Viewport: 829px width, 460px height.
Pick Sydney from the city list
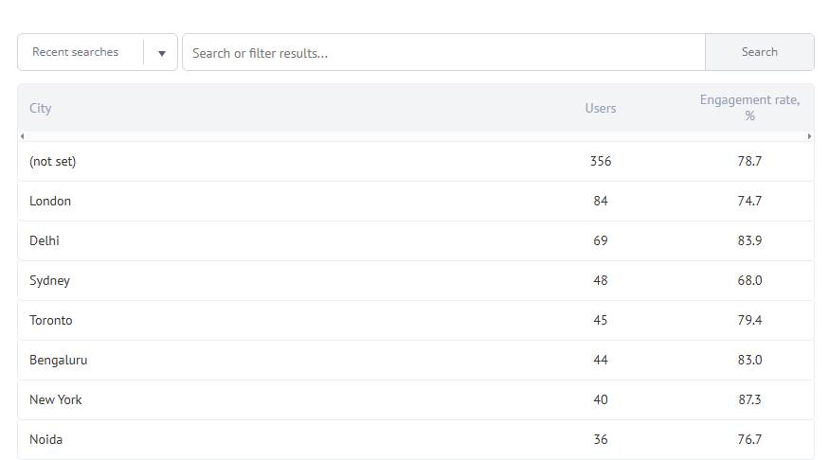tap(49, 281)
